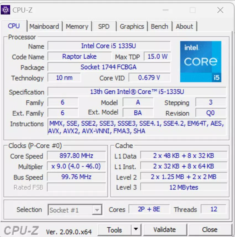Minimize the CPU-Z window
Viewport: 235px width, 237px height.
(166, 10)
